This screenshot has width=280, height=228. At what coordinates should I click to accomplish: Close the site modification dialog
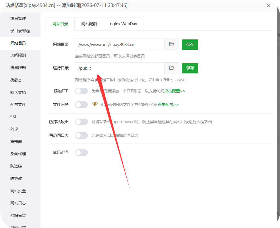pyautogui.click(x=268, y=5)
